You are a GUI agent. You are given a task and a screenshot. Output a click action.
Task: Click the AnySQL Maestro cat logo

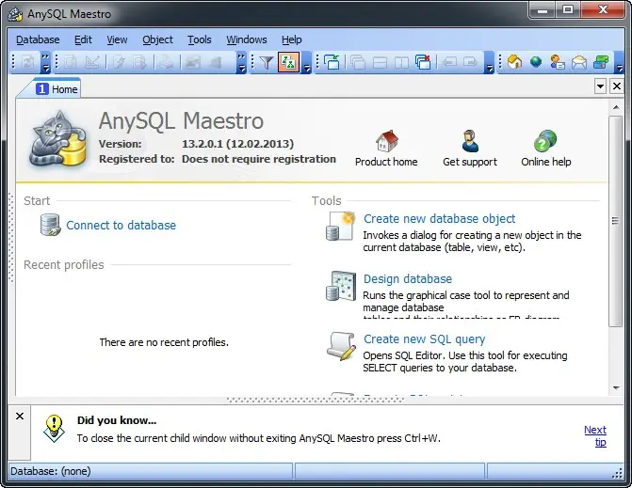click(58, 139)
